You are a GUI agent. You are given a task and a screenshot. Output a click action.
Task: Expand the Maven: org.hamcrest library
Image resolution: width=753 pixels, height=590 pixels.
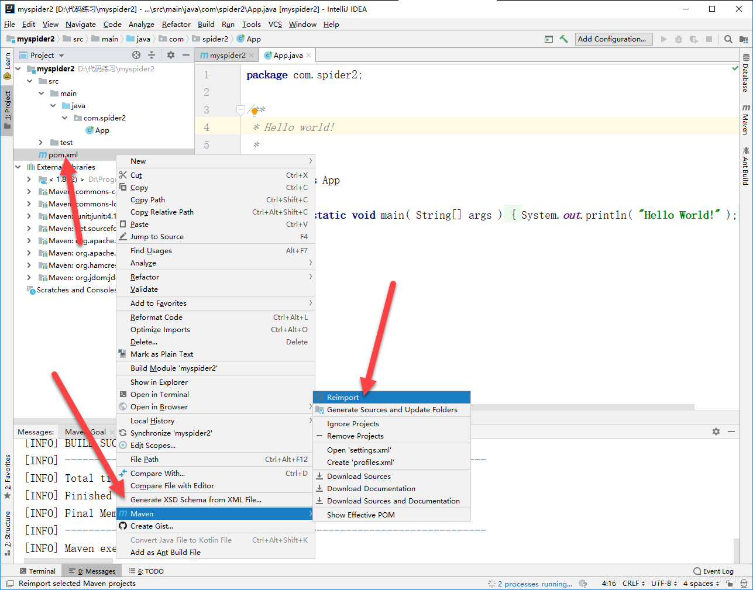(29, 265)
